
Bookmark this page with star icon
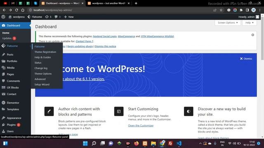pyautogui.click(x=221, y=10)
